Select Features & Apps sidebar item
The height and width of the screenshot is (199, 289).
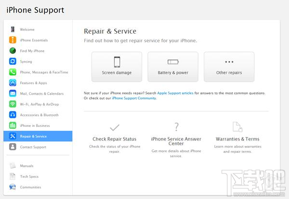[34, 83]
